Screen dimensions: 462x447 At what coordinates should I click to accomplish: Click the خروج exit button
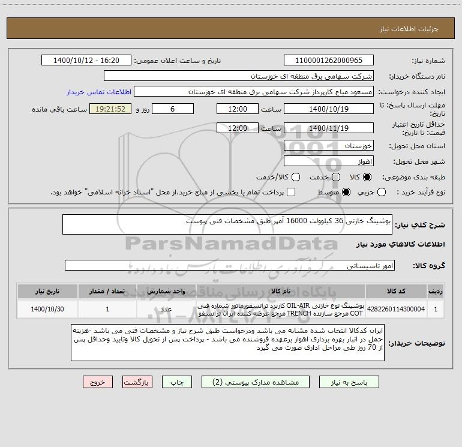click(x=98, y=382)
